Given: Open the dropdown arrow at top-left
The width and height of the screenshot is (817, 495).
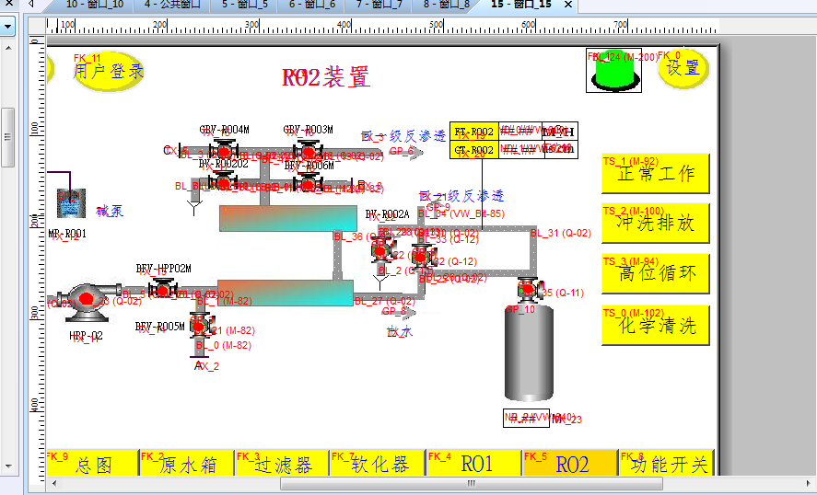Looking at the screenshot, I should (x=8, y=27).
